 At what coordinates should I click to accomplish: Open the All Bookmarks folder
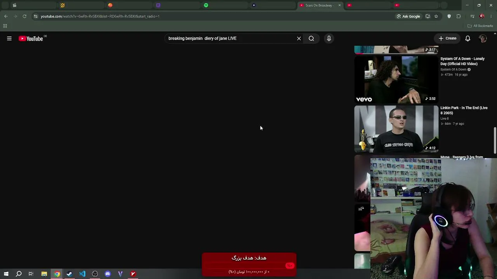pos(480,26)
